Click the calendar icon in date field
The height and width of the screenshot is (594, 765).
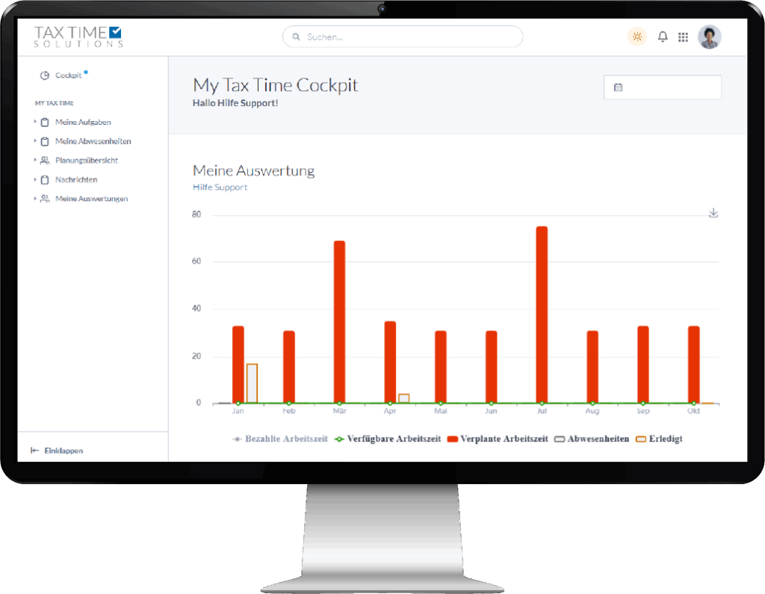coord(618,87)
